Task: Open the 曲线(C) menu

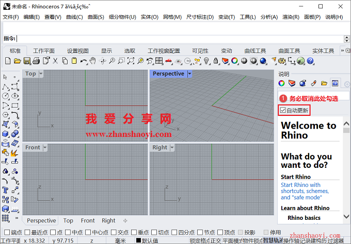Action: tap(74, 17)
